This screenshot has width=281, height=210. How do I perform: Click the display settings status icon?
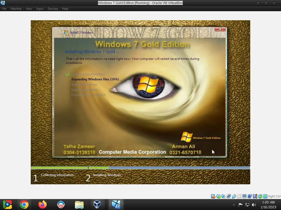(x=244, y=196)
